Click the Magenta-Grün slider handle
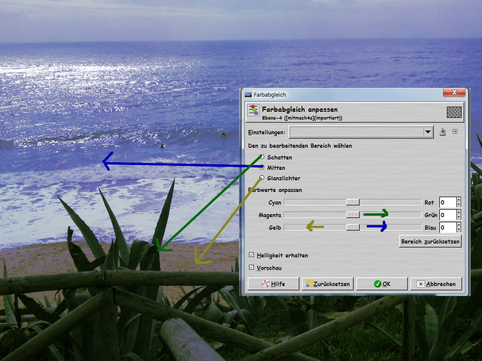This screenshot has height=361, width=482. click(353, 215)
